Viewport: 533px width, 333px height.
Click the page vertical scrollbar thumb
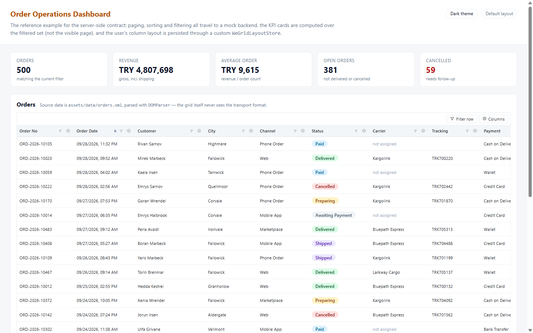coord(530,101)
